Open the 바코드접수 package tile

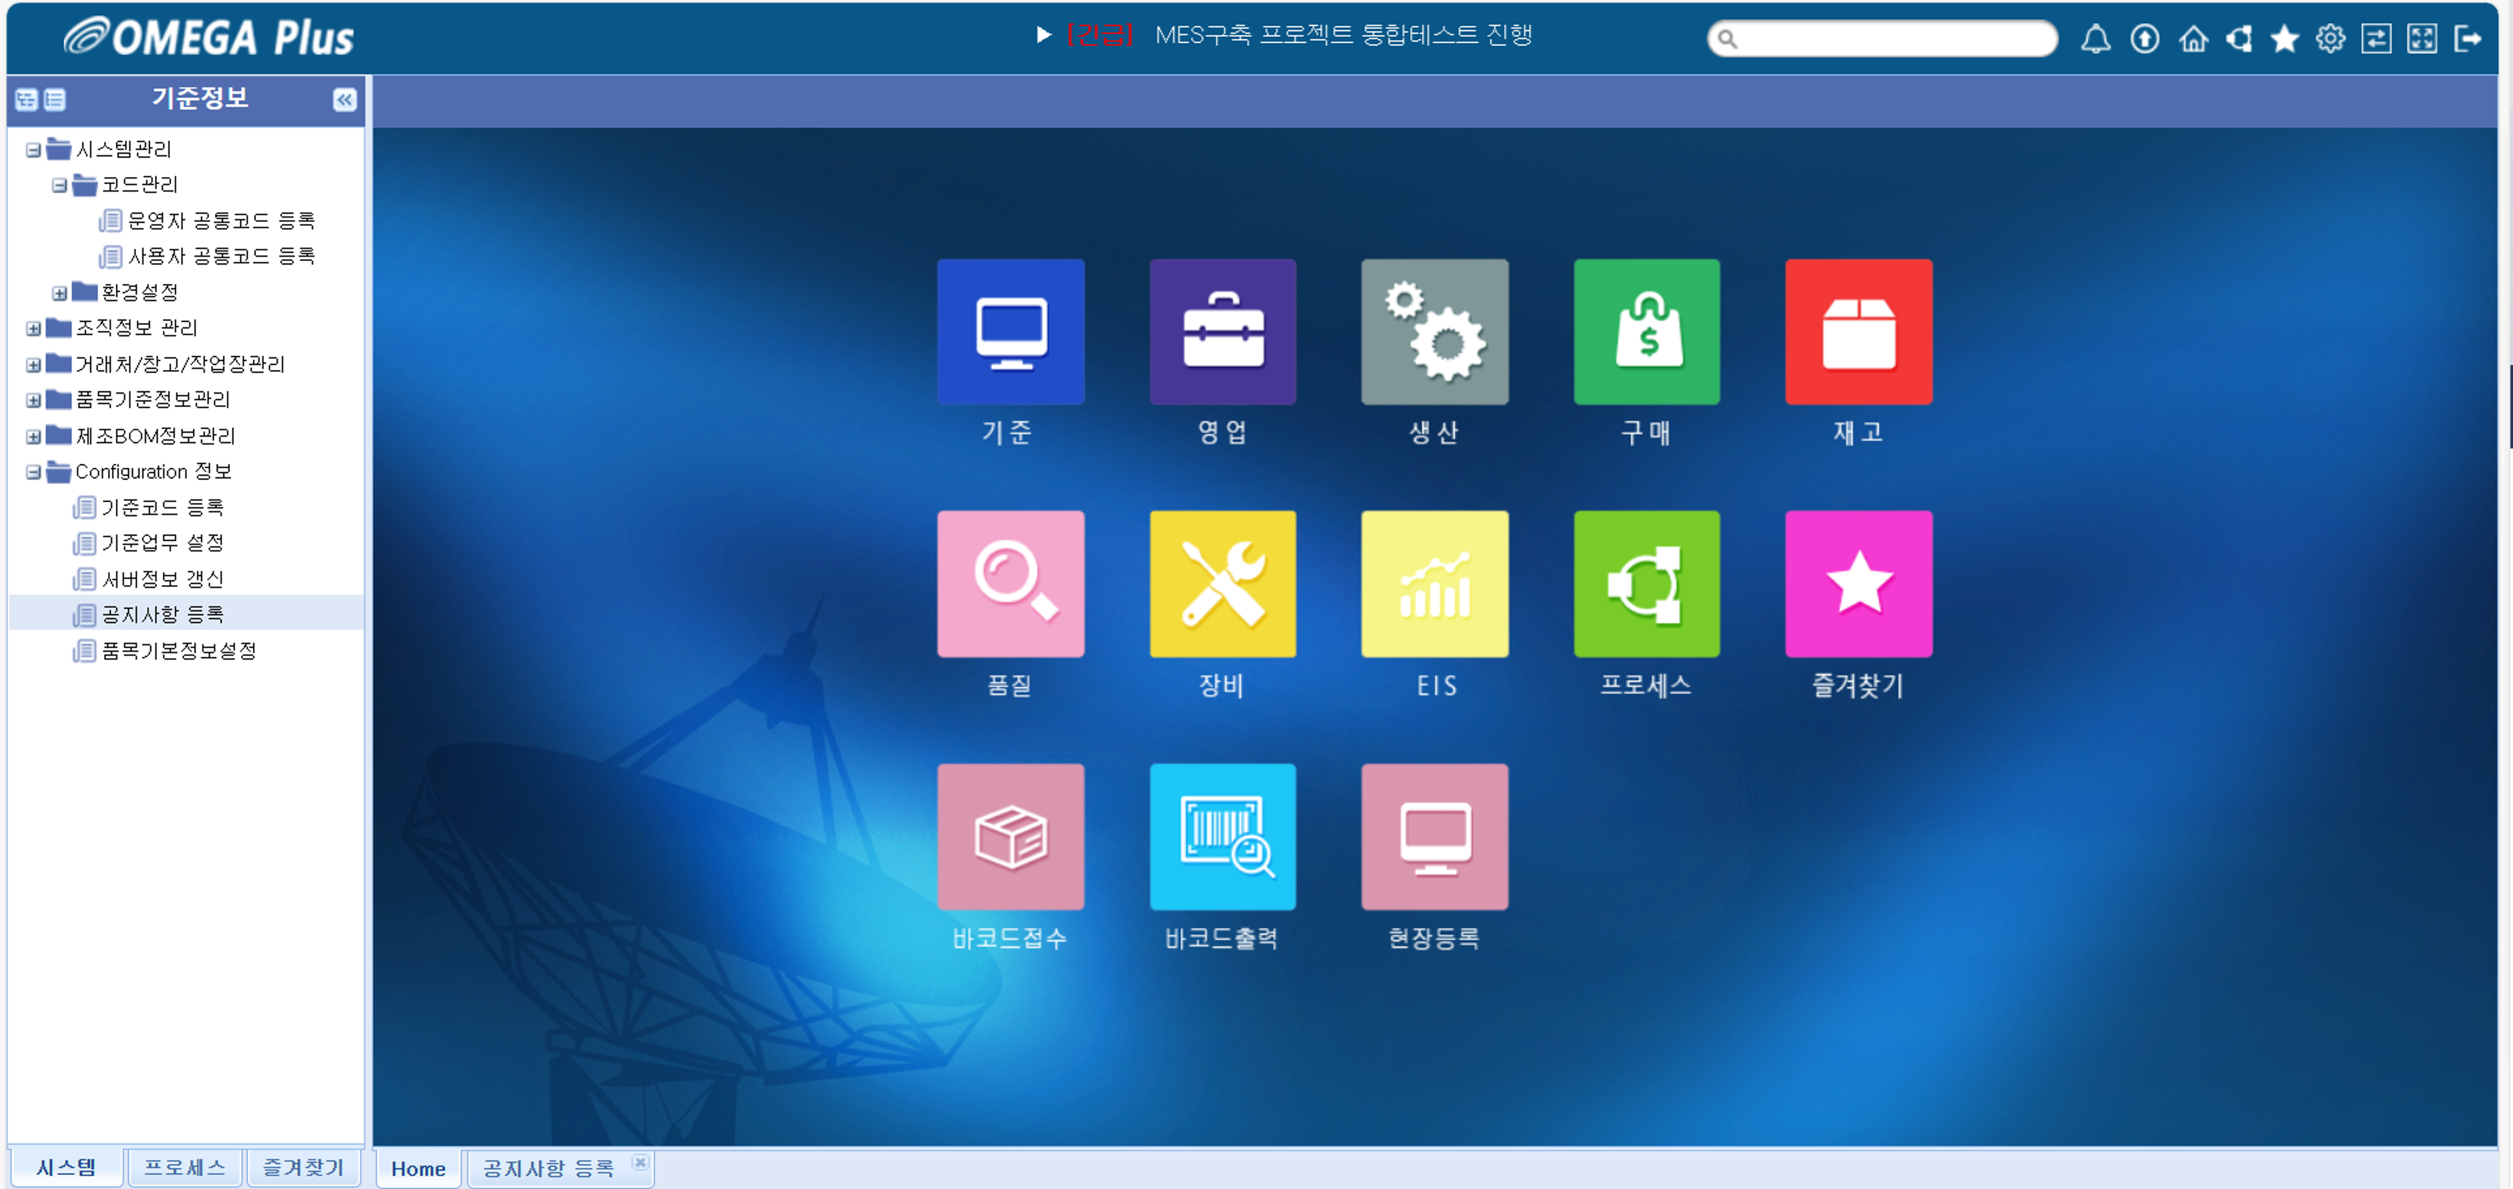tap(1010, 836)
